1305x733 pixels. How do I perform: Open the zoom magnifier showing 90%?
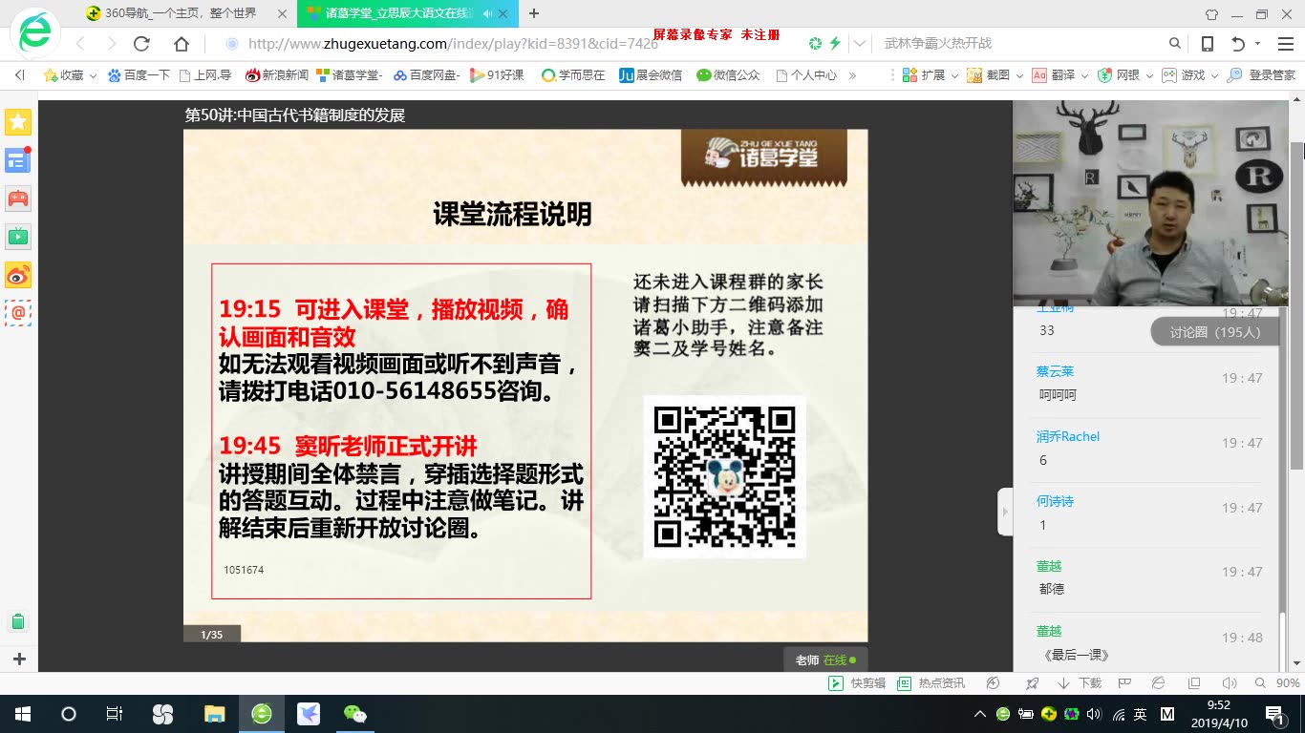(x=1279, y=683)
